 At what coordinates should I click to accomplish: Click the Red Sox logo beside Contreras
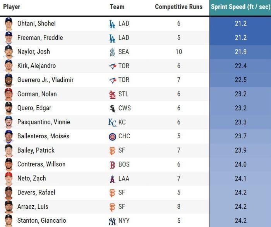[x=112, y=165]
